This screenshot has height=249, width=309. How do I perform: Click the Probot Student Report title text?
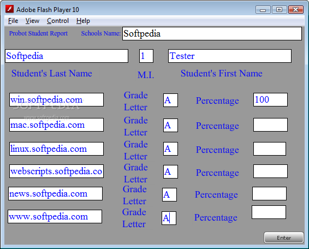(38, 33)
